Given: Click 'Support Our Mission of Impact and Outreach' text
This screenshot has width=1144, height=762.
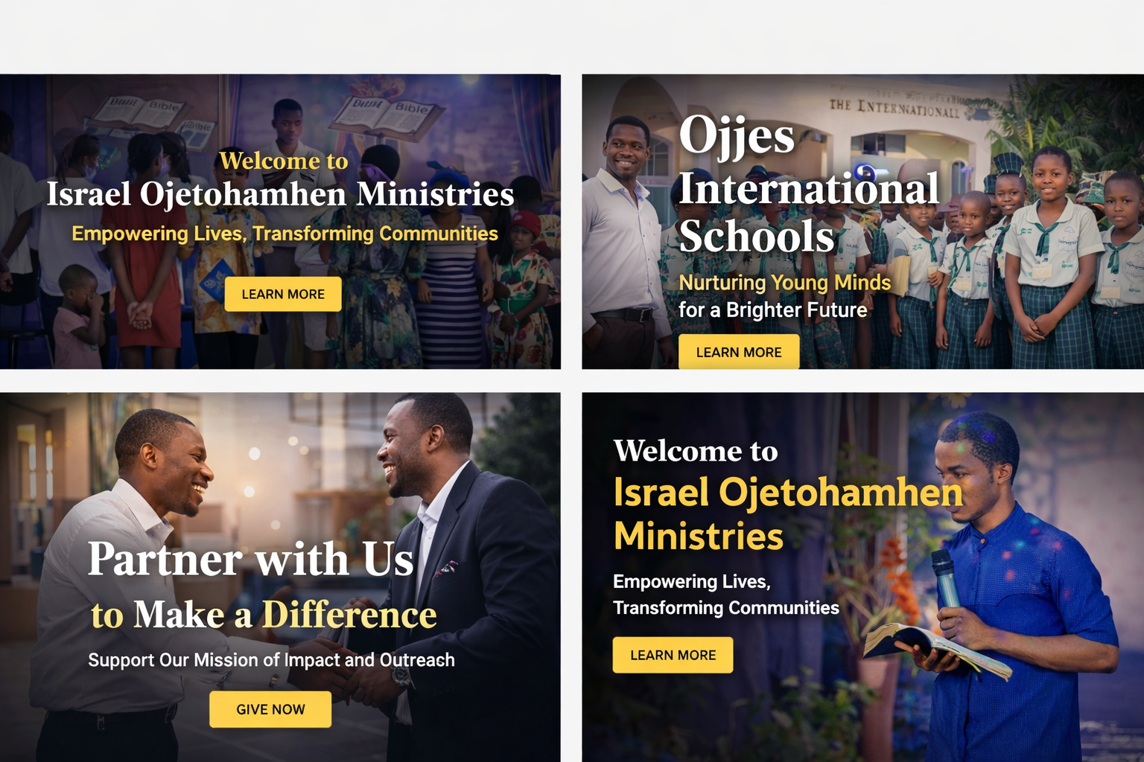Looking at the screenshot, I should coord(271,660).
